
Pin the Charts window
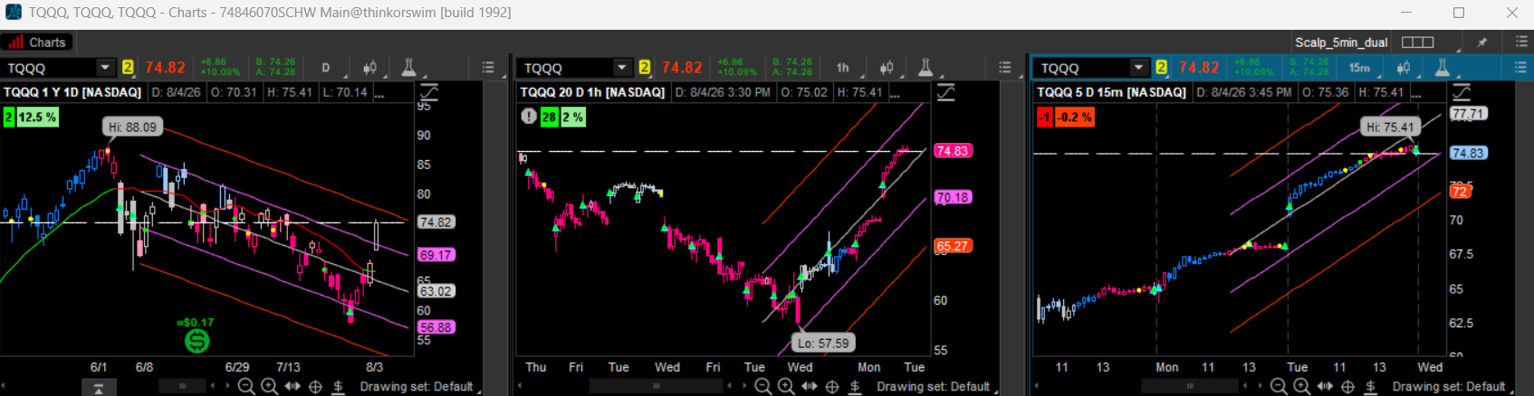click(x=1482, y=42)
